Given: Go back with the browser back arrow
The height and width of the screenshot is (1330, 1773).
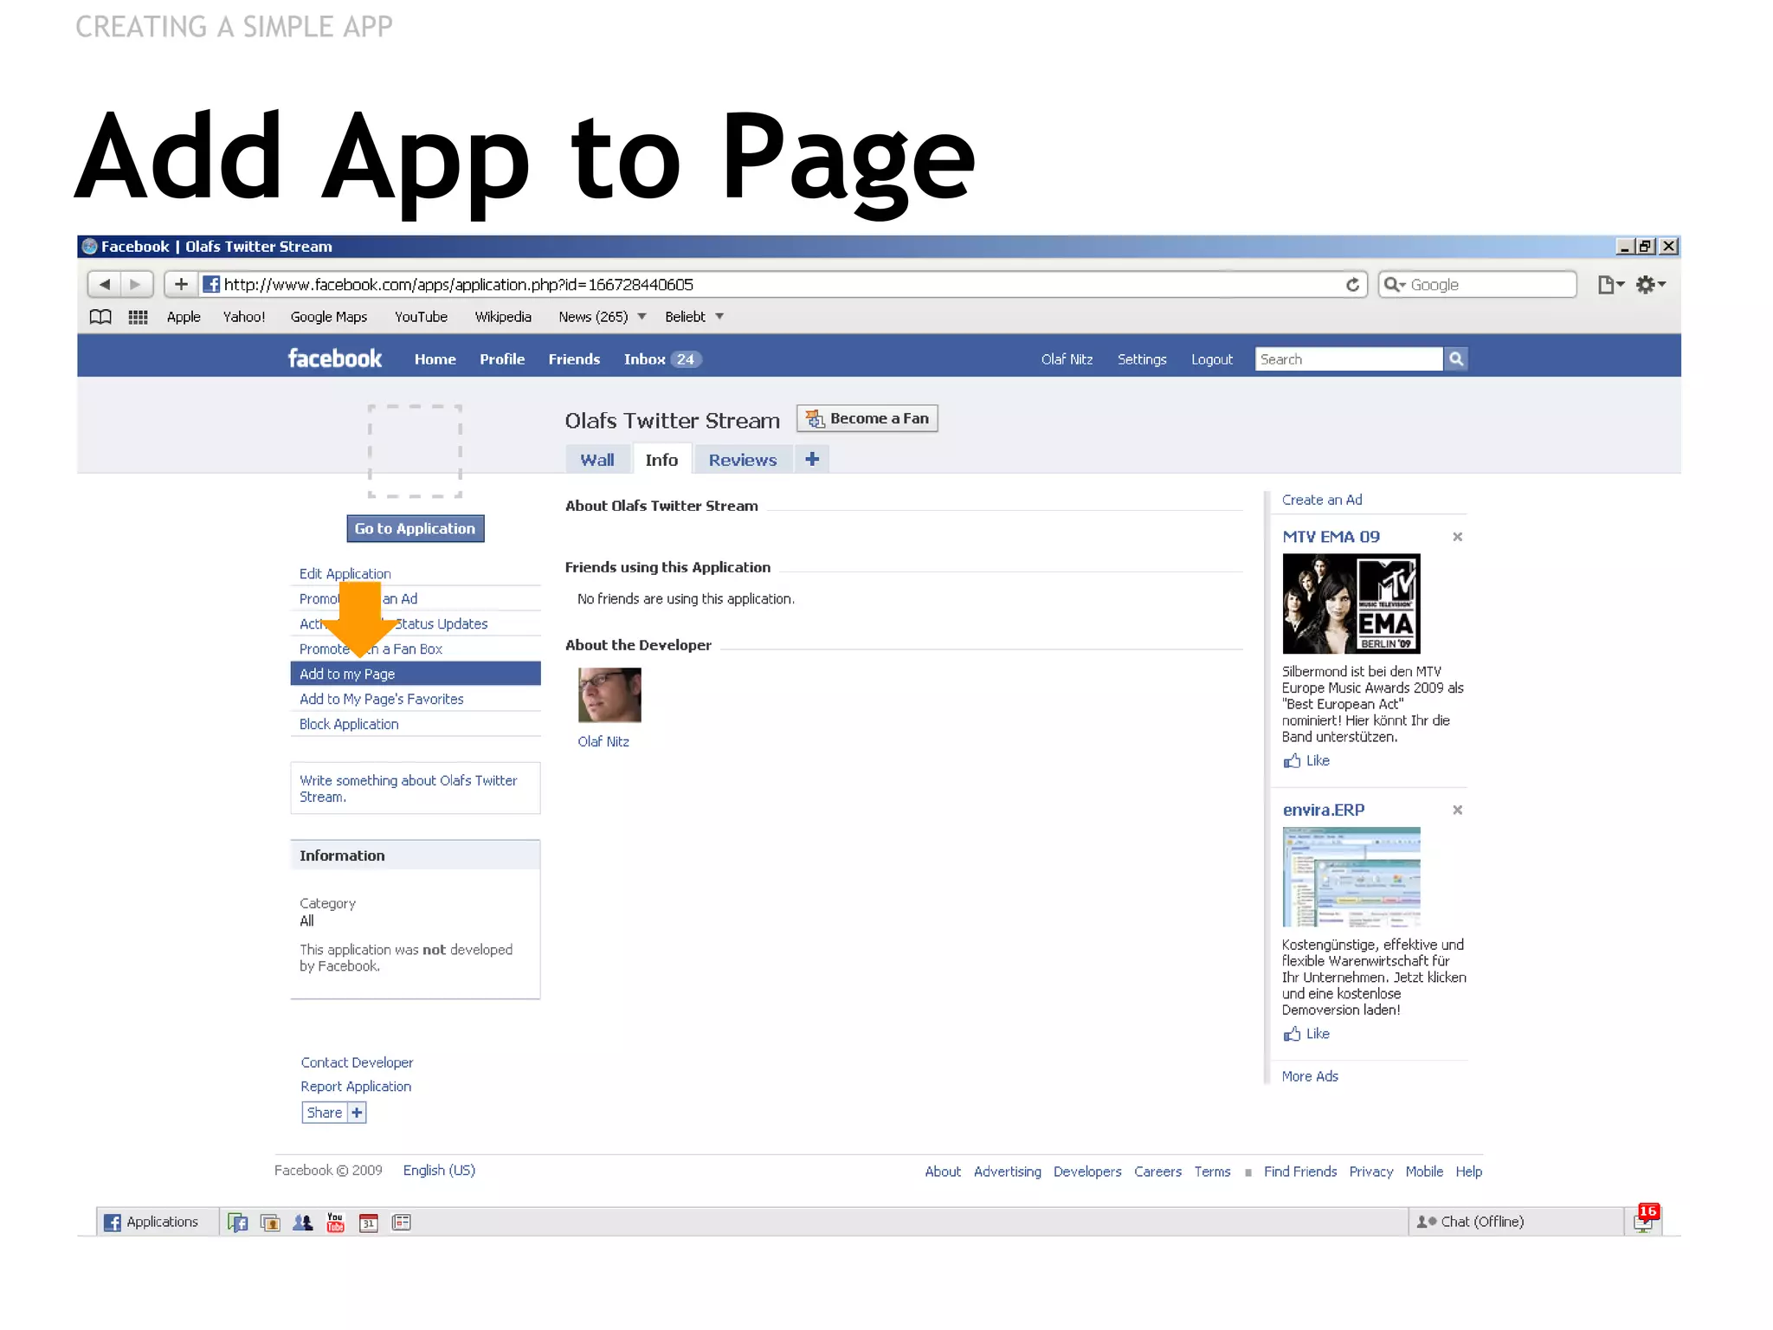Looking at the screenshot, I should click(105, 284).
